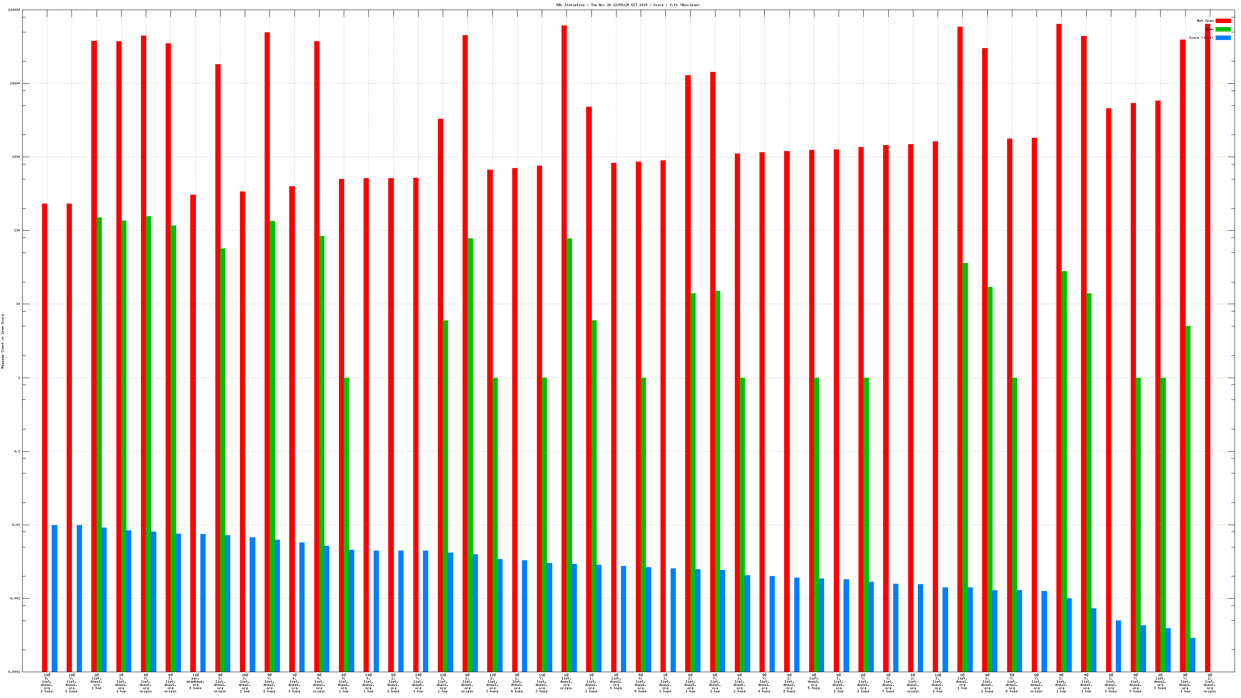
Task: Click the 0.01 y-axis tick label
Action: point(17,525)
